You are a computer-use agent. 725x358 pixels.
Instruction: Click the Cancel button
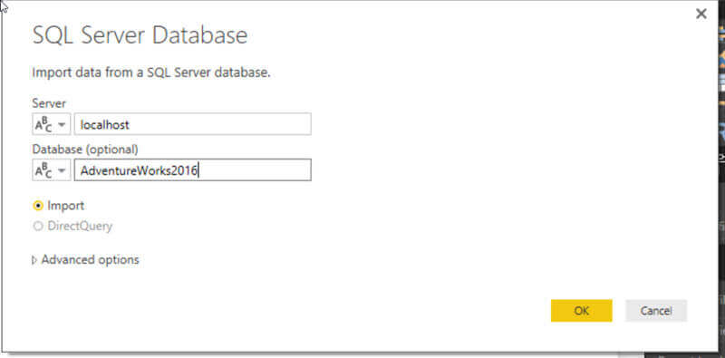[x=656, y=311]
